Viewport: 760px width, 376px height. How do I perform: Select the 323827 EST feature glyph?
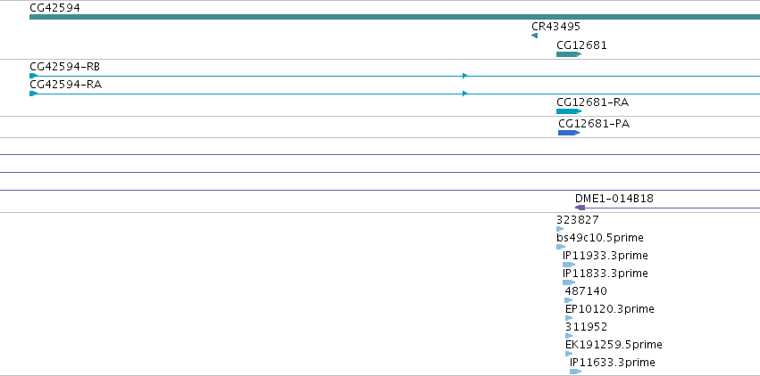point(560,229)
